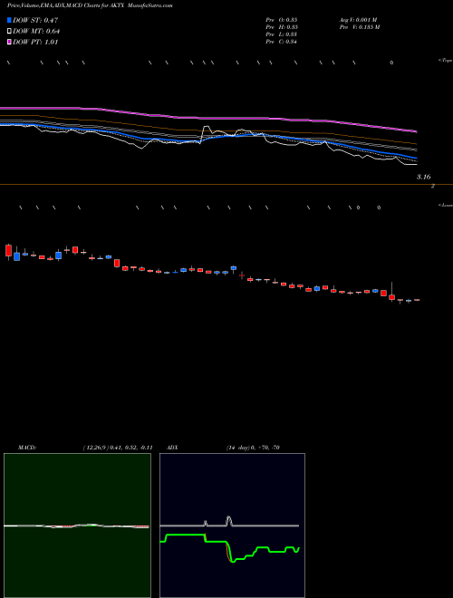
Task: Click the MACD (12,26,9) values text
Action: click(x=118, y=448)
